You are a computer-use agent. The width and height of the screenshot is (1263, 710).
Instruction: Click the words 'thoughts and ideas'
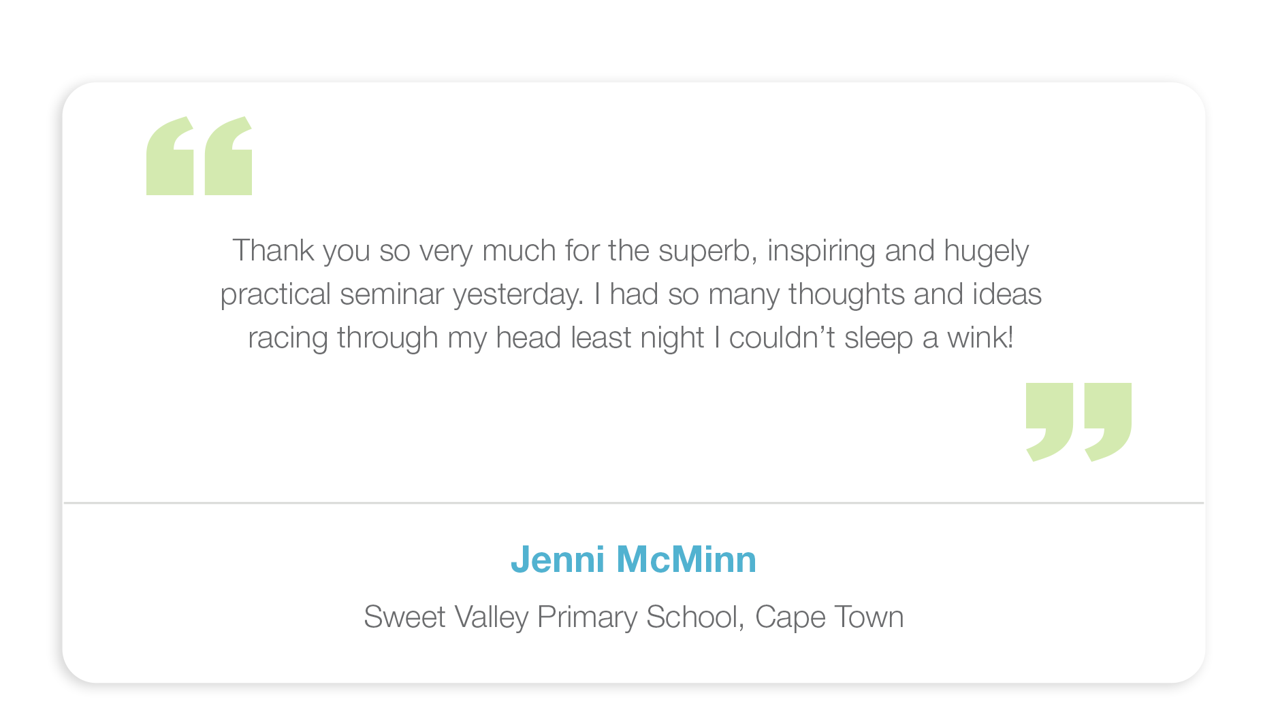[914, 294]
